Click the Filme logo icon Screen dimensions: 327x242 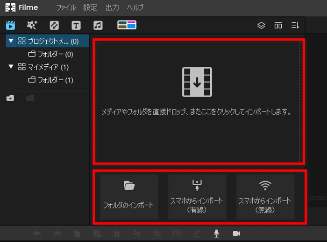(10, 8)
